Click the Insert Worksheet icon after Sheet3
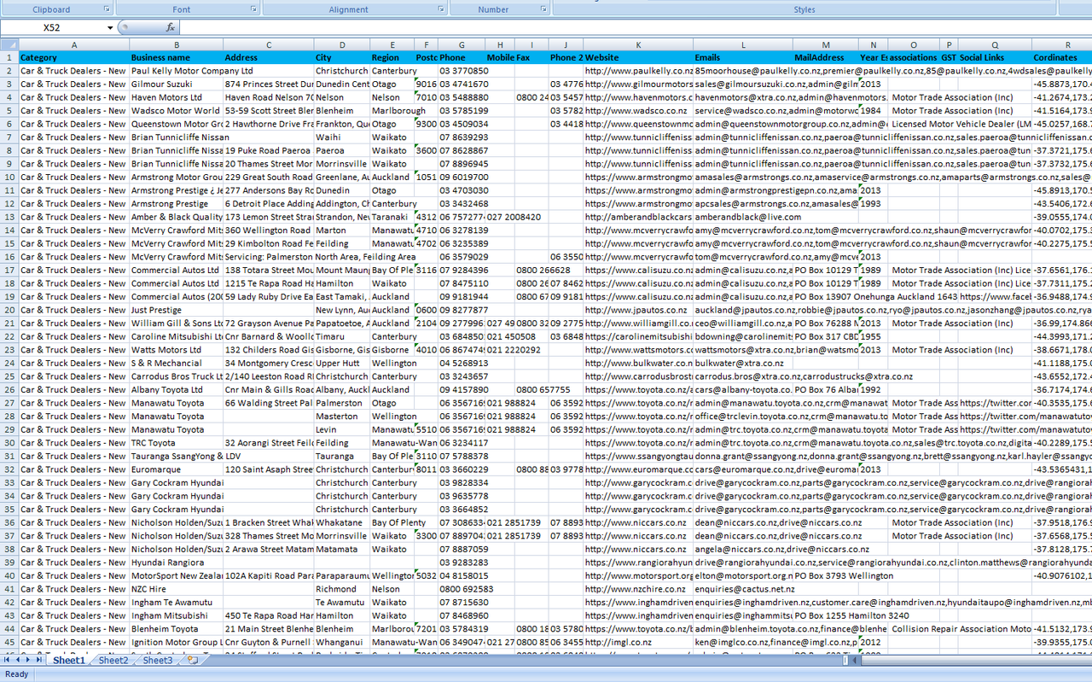 pos(193,660)
